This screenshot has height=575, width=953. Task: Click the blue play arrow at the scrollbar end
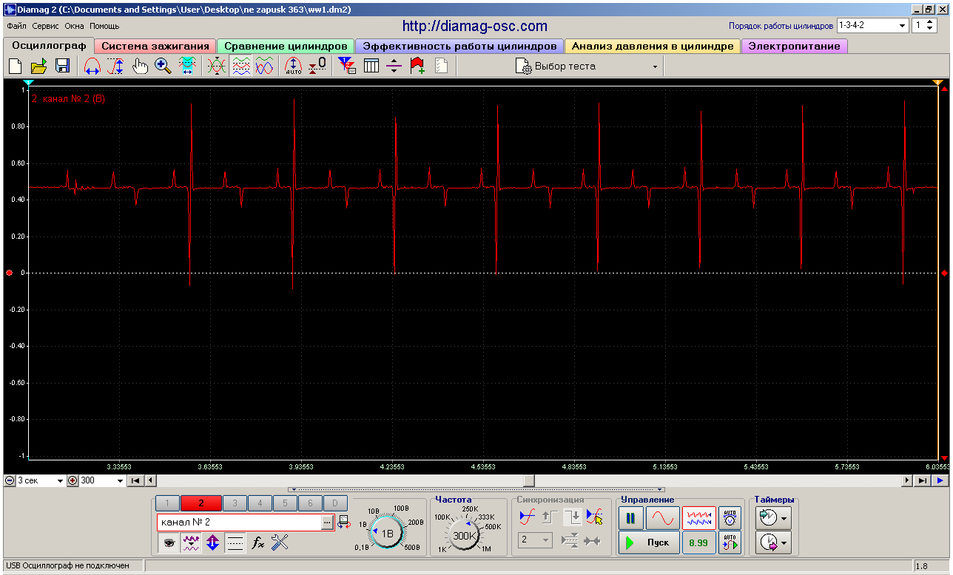coord(940,480)
